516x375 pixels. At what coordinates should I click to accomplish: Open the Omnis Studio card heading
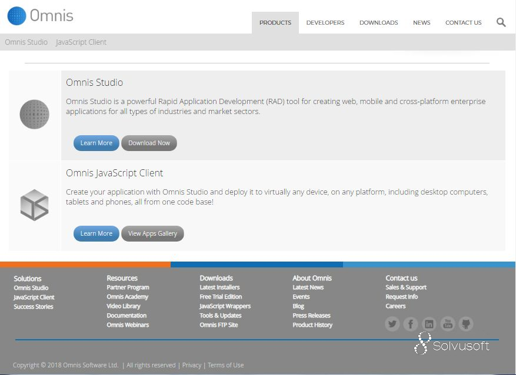click(x=95, y=82)
